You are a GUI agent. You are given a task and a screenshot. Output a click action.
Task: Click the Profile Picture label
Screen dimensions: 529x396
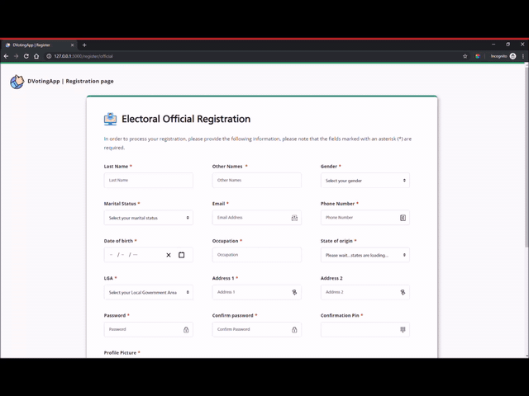click(x=120, y=352)
